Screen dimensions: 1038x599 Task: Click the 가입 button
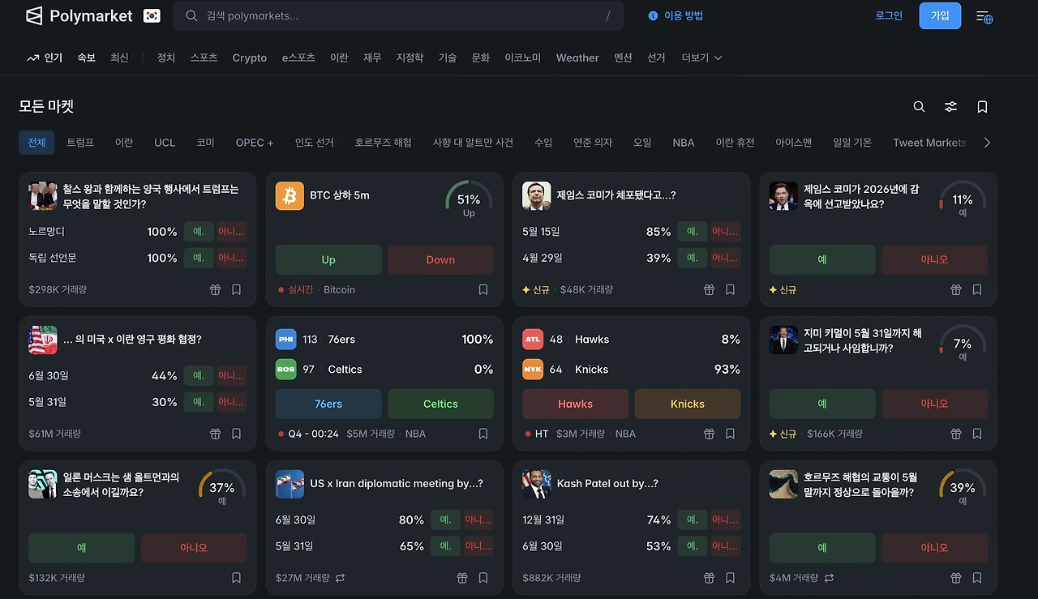pyautogui.click(x=940, y=15)
